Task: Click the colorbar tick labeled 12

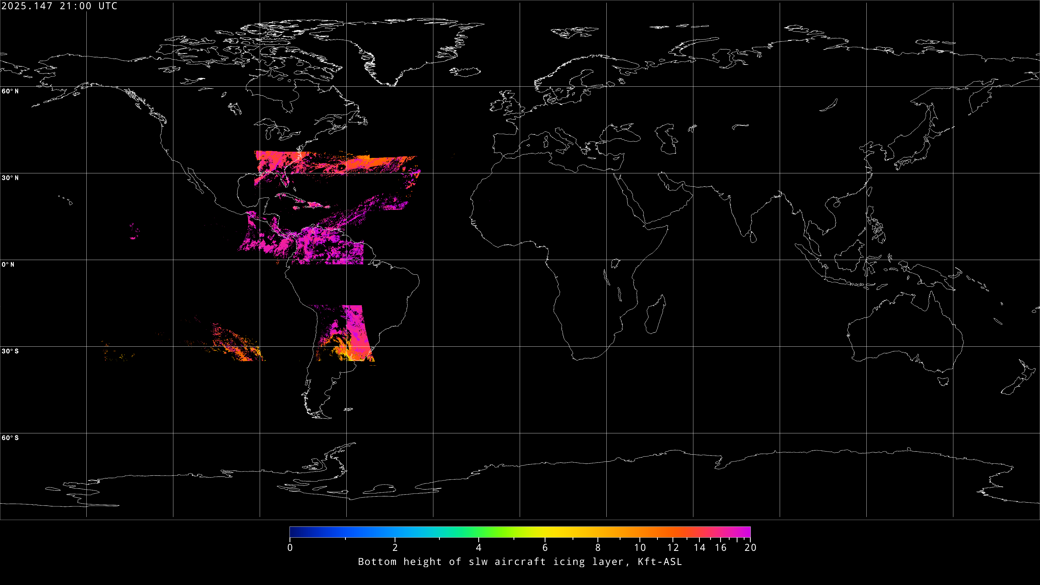Action: (673, 547)
